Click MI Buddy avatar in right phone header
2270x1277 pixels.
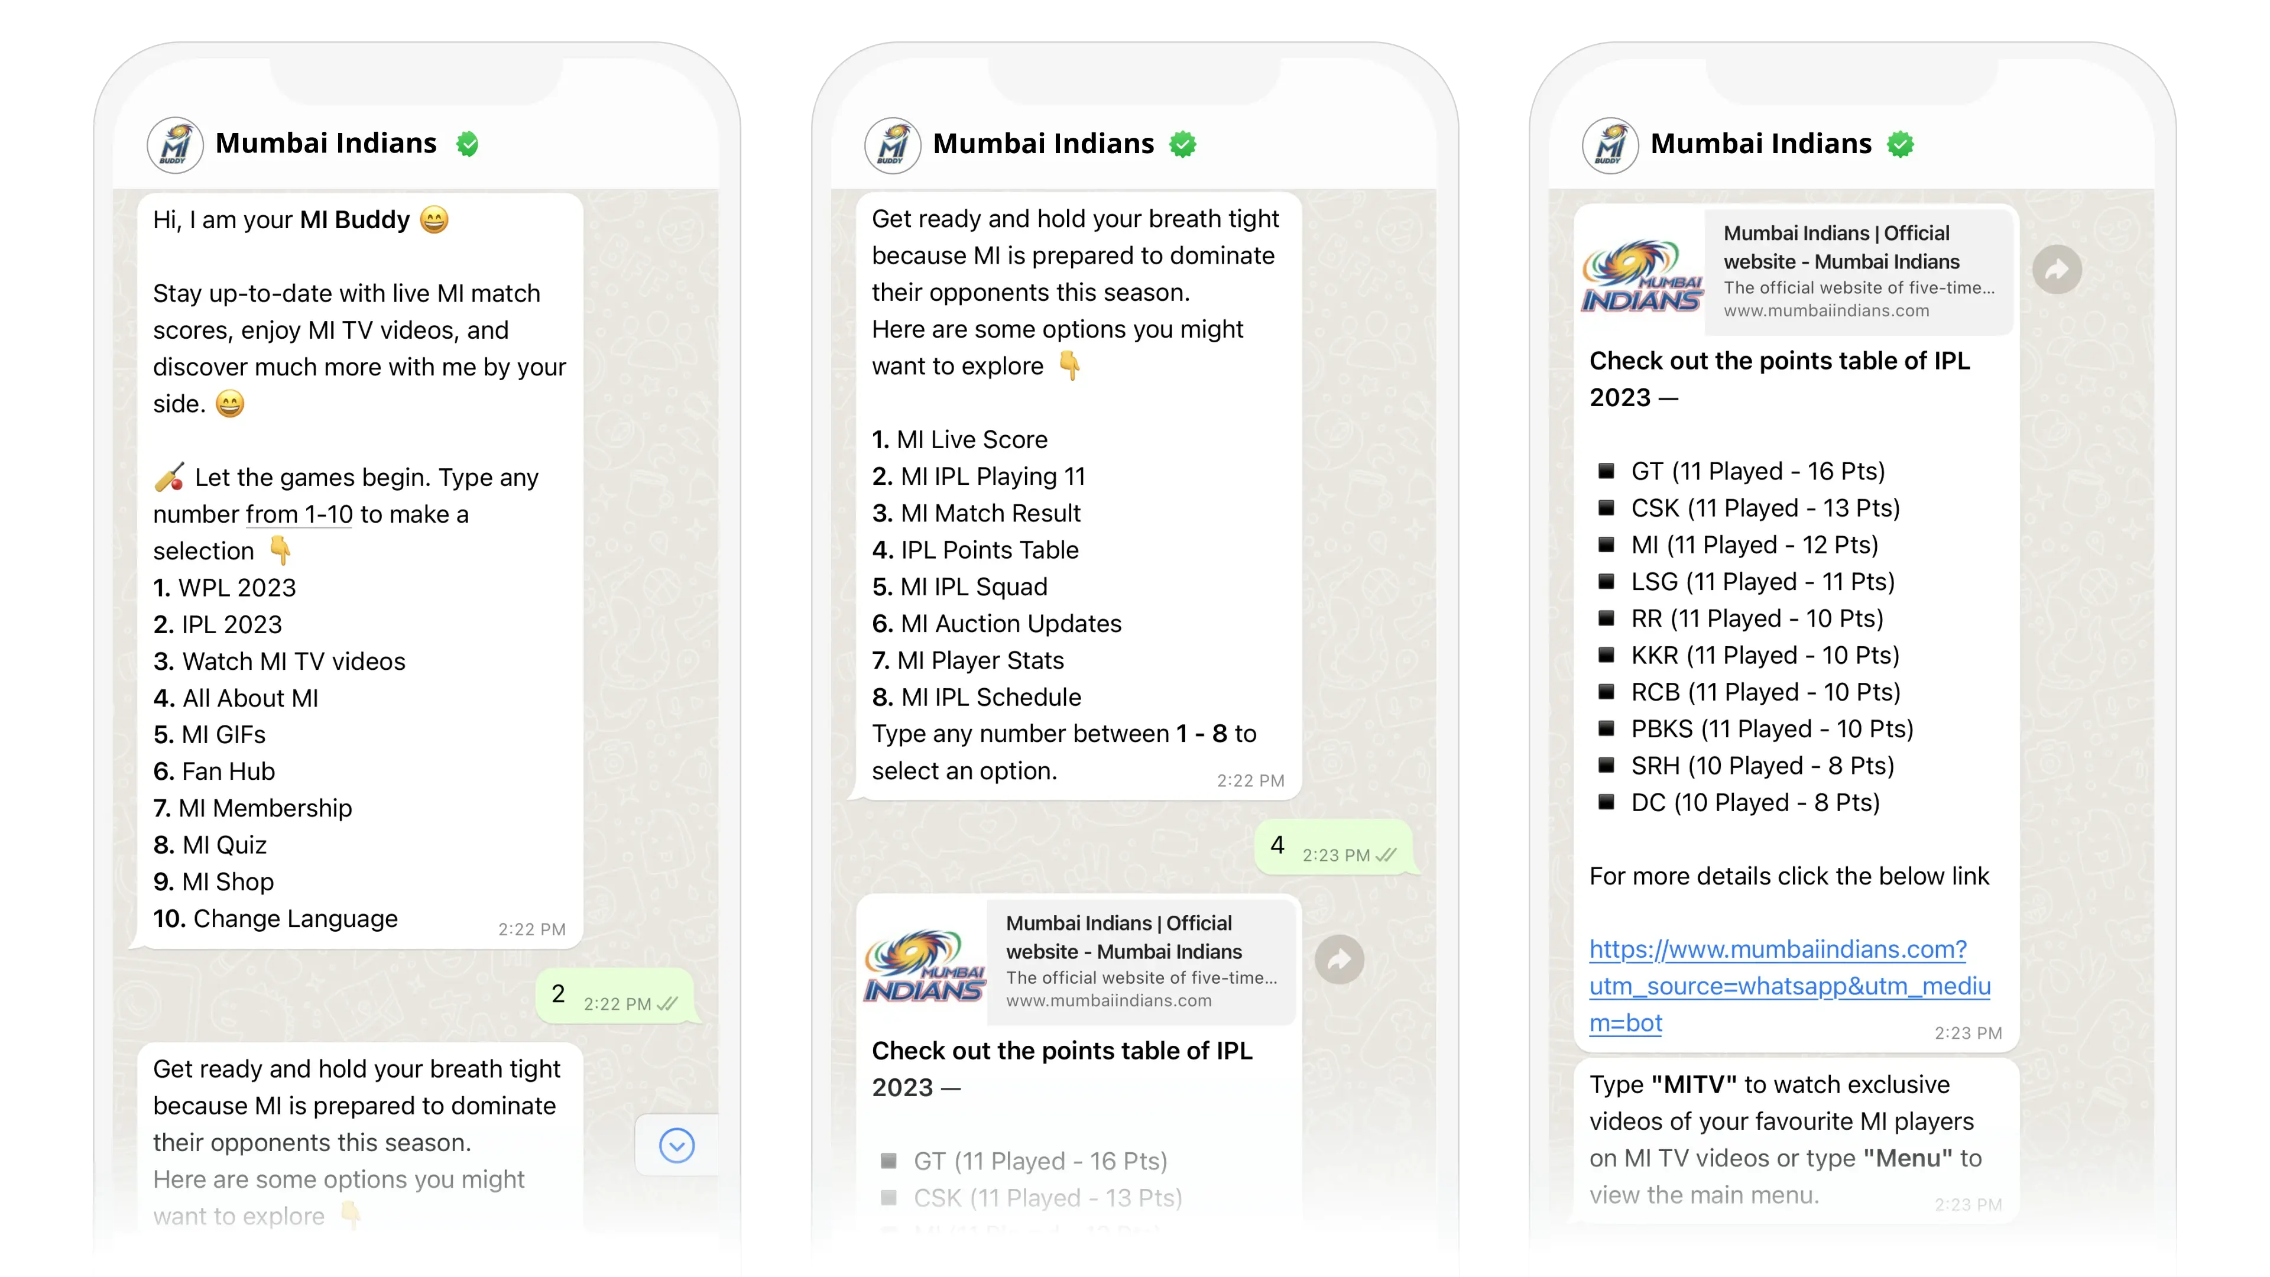[1610, 144]
